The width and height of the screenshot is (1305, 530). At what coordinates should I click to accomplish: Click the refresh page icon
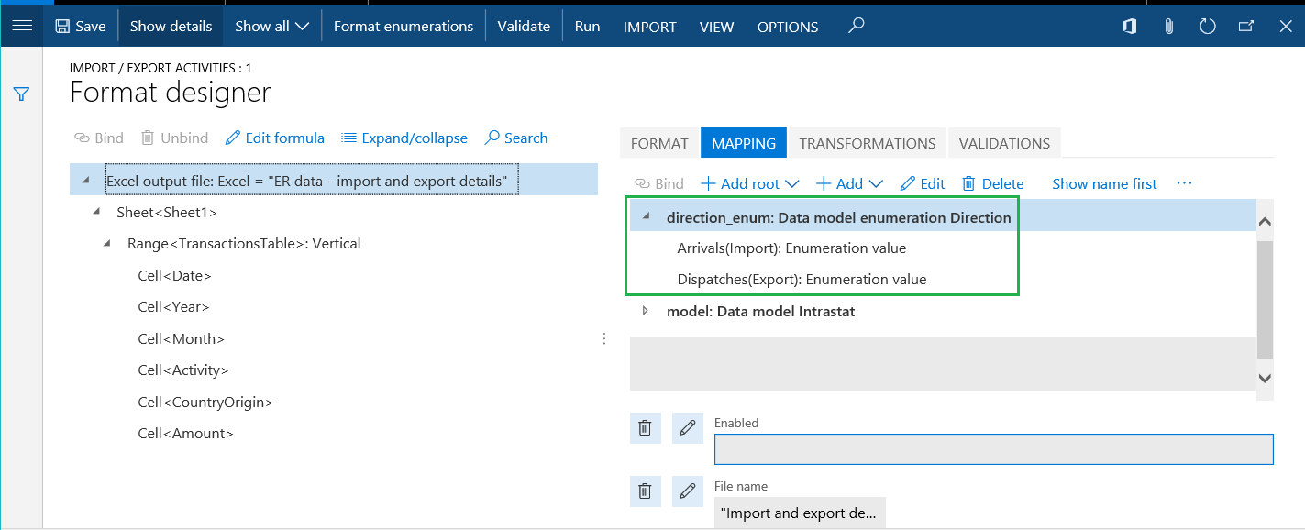[x=1208, y=27]
